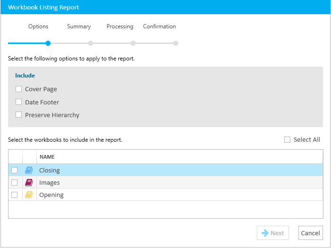Click the magenta Images workbook icon

pos(29,182)
